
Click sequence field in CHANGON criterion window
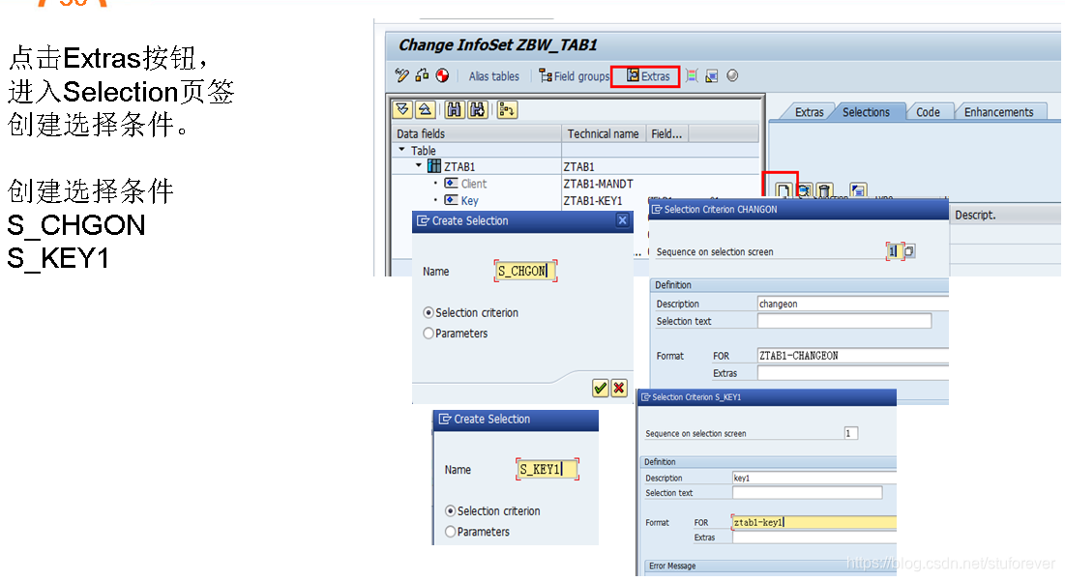895,251
